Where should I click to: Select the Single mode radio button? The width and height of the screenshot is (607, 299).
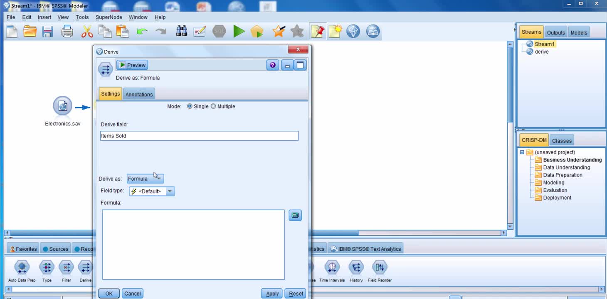coord(190,106)
